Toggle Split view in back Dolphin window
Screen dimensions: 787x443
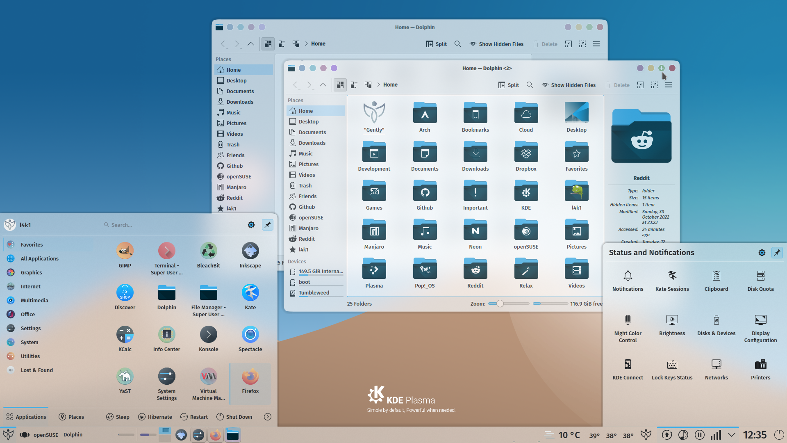pos(436,44)
